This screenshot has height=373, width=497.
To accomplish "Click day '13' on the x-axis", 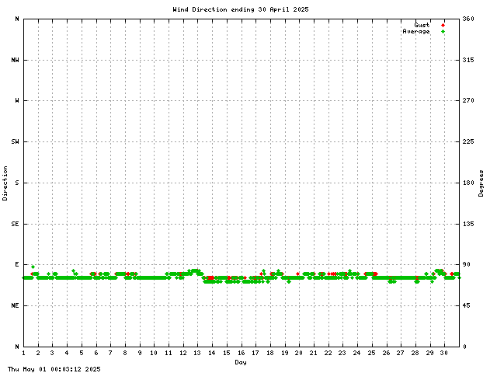I will click(197, 353).
